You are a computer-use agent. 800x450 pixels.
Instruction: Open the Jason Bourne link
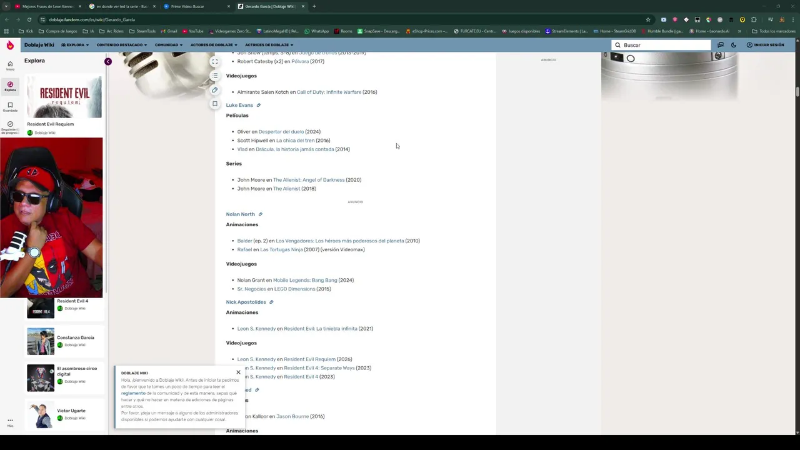click(x=292, y=416)
